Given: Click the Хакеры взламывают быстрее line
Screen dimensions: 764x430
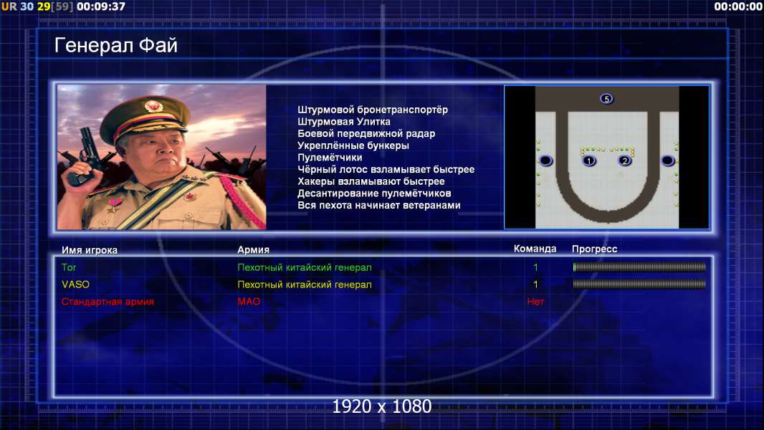Looking at the screenshot, I should tap(371, 181).
